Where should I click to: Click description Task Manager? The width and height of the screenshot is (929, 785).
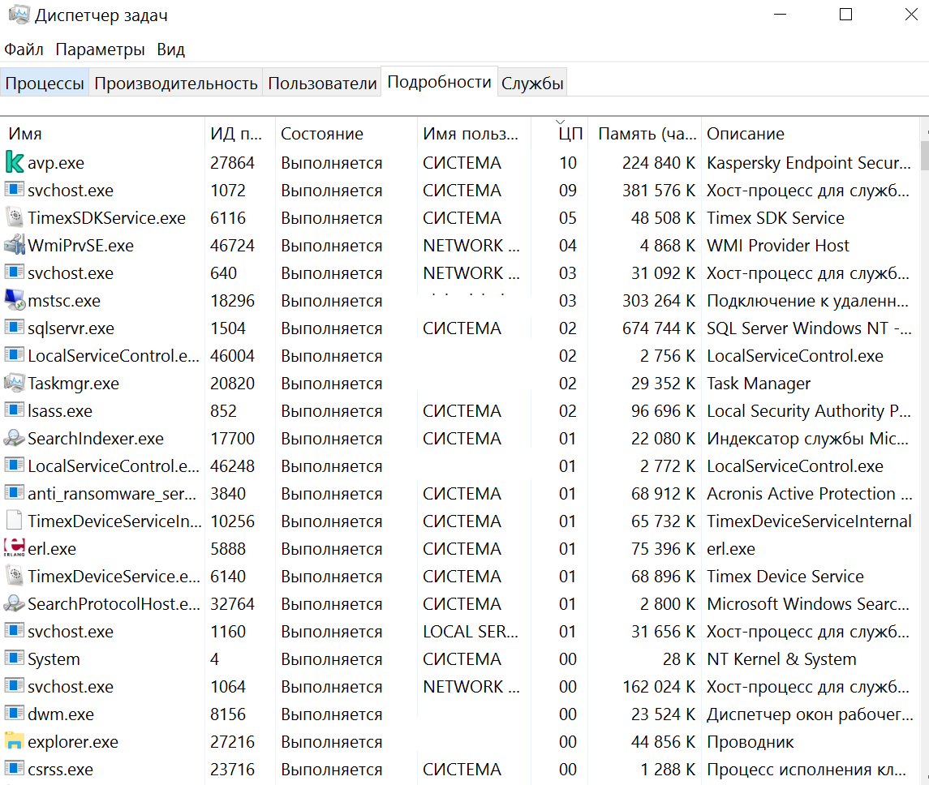pos(759,384)
